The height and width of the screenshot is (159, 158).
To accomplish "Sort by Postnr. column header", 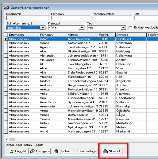I will (107, 35).
